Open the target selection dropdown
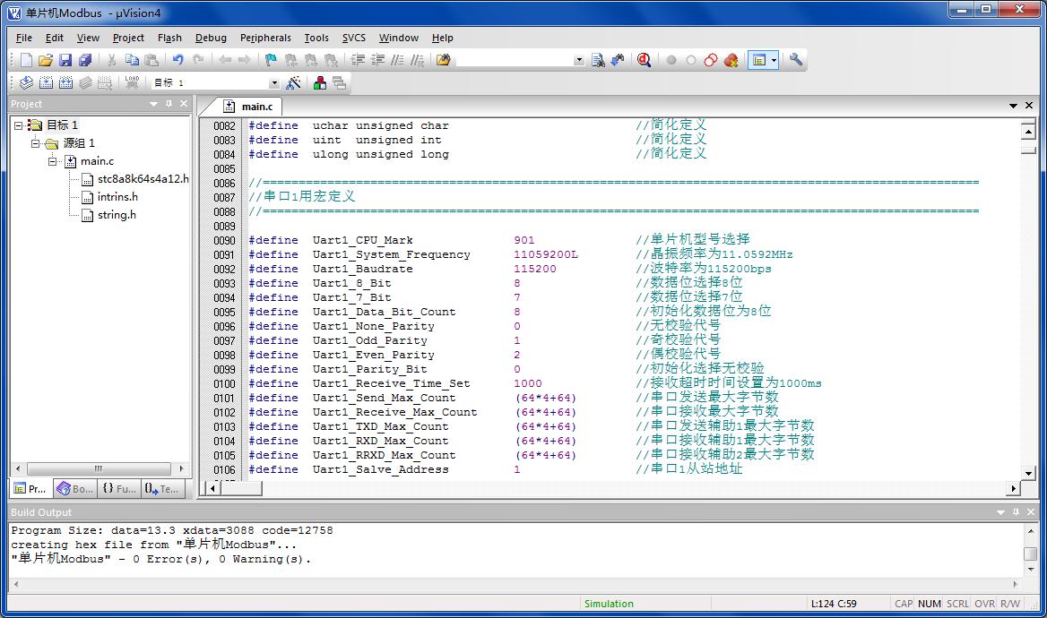This screenshot has width=1047, height=618. 273,82
